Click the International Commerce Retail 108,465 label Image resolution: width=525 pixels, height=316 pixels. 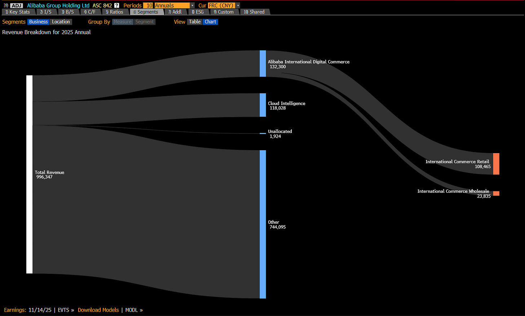458,164
